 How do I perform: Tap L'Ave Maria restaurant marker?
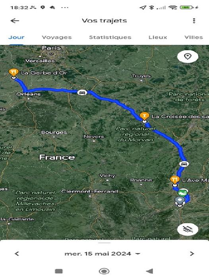point(175,180)
